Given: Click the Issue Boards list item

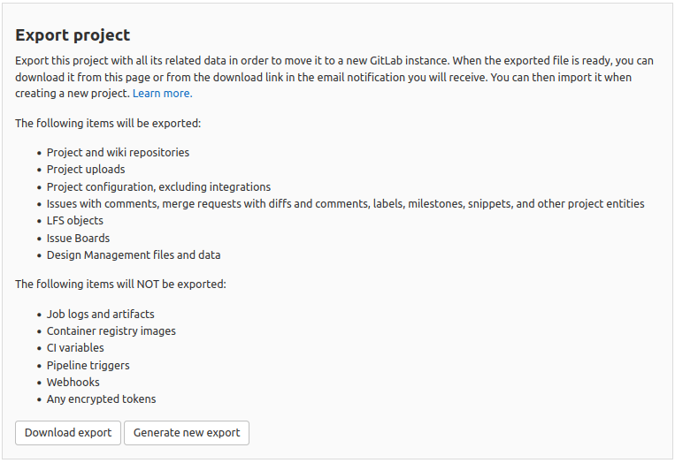Looking at the screenshot, I should 78,238.
